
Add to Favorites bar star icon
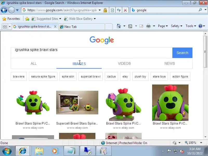pos(27,19)
